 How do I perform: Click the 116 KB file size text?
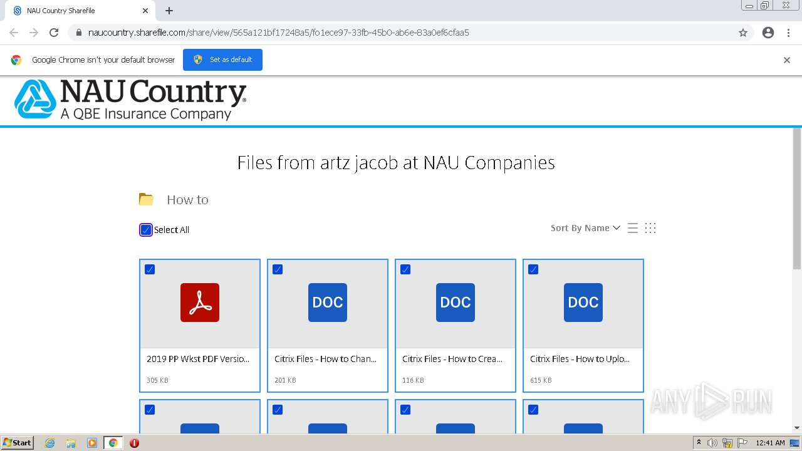tap(413, 380)
